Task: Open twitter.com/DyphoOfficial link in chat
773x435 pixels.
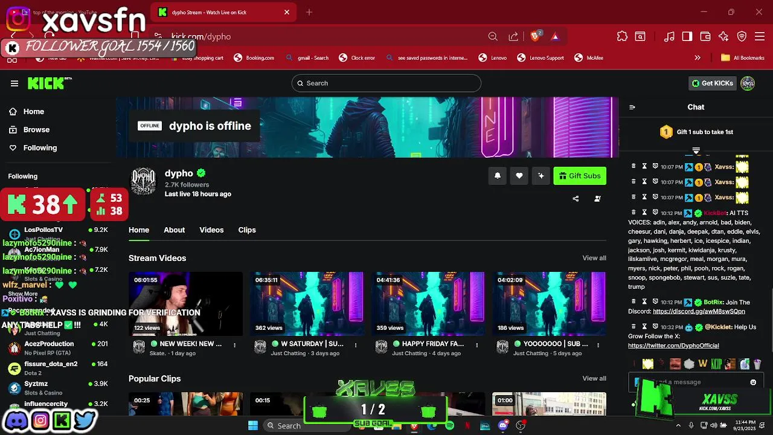Action: coord(673,346)
